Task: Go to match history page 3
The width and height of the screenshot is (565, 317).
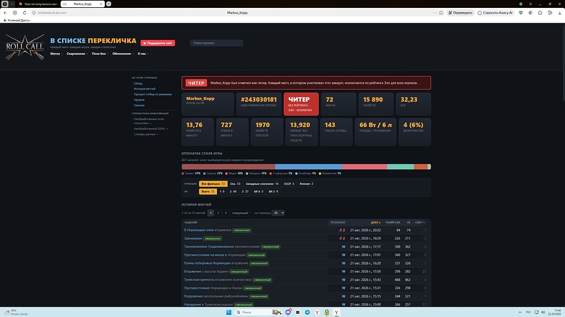Action: (x=225, y=213)
